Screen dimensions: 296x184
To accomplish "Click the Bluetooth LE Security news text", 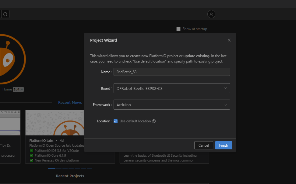I will point(160,158).
